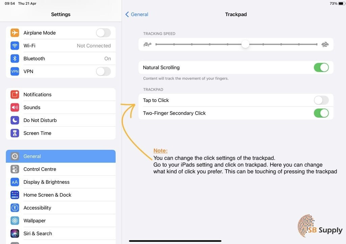Tap the Accessibility icon in sidebar
Viewport: 346px width, 244px height.
coord(15,208)
